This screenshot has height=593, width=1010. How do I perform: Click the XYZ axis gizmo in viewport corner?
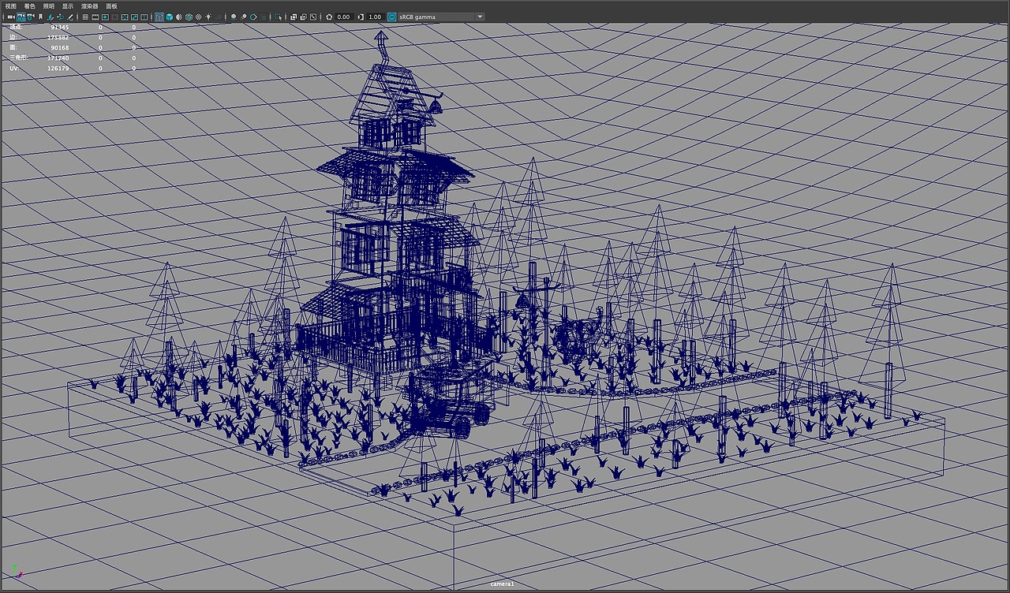point(17,572)
